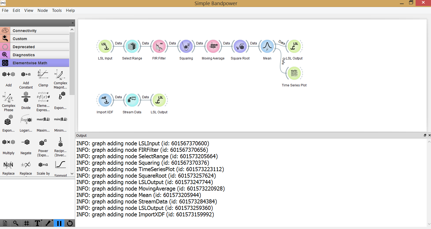This screenshot has height=229, width=431.
Task: Toggle the grid alignment button
Action: (x=26, y=223)
